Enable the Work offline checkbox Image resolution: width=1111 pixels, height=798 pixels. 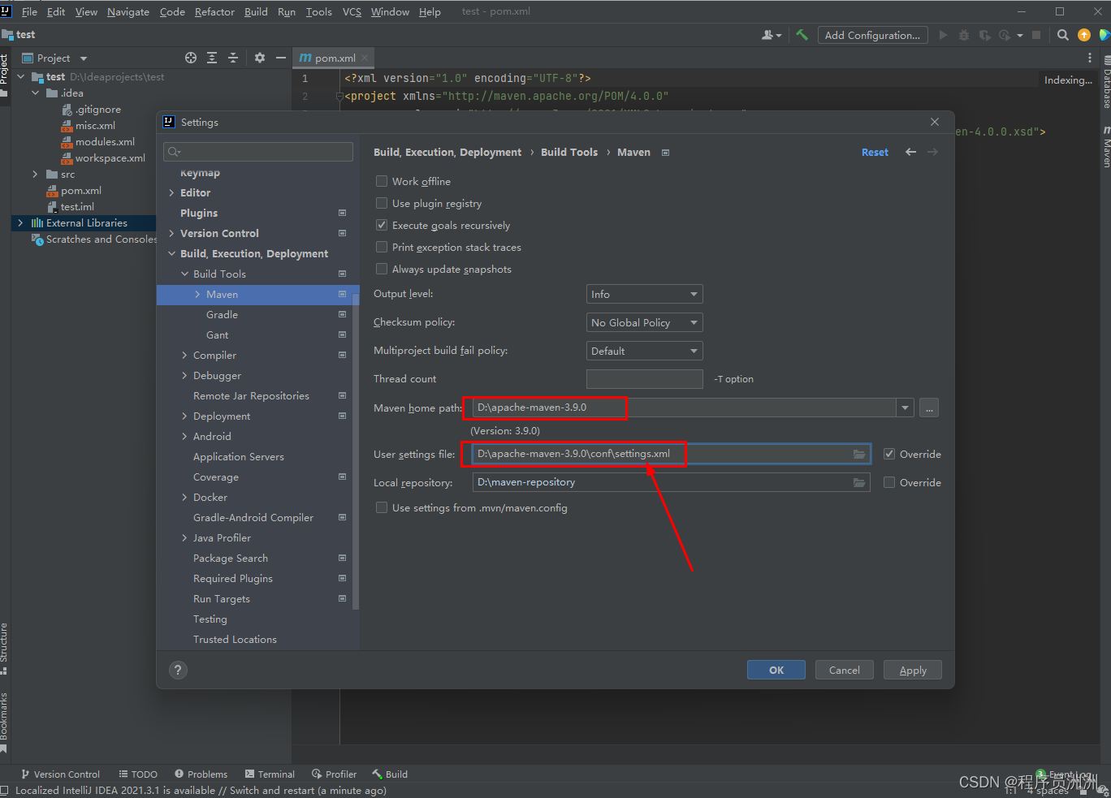coord(382,181)
